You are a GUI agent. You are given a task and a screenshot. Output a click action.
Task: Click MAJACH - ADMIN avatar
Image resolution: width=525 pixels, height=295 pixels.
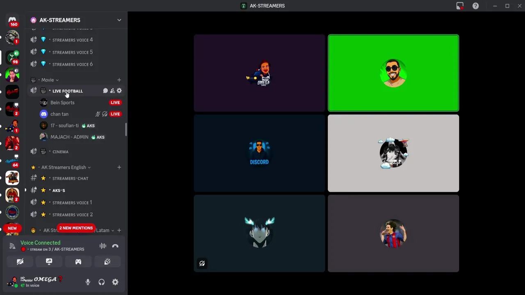click(44, 137)
